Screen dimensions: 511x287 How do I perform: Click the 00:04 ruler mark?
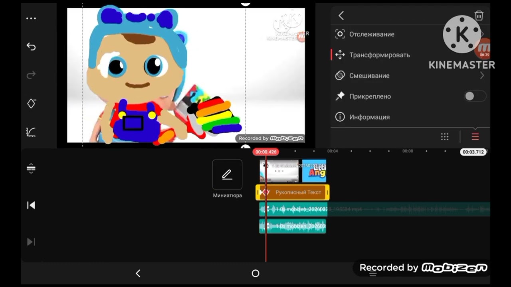click(x=333, y=151)
